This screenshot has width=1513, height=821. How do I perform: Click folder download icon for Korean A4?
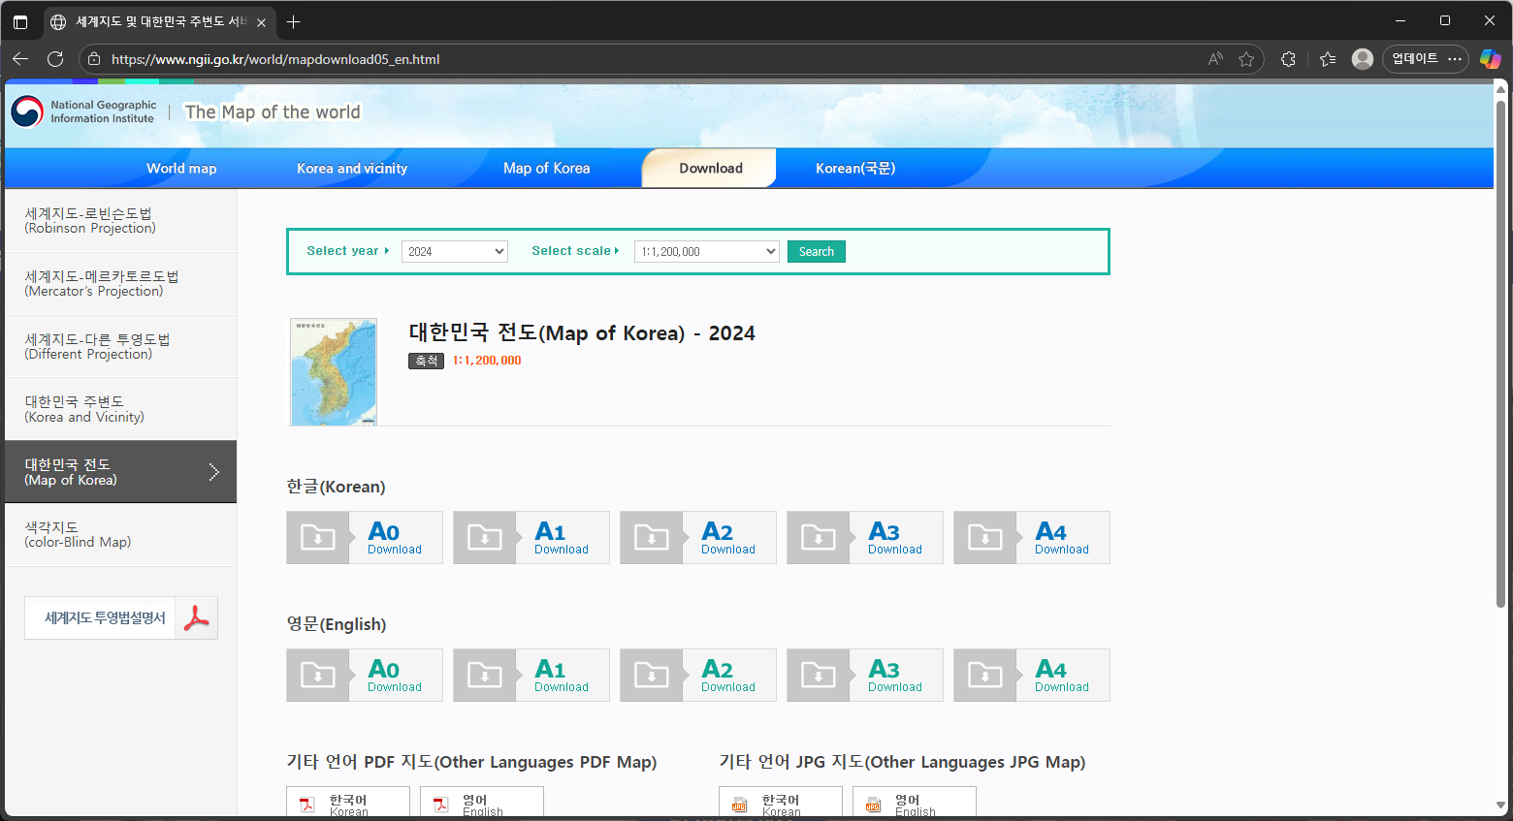[985, 537]
